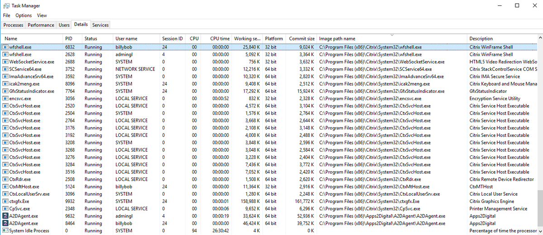Open the Options menu
543x235 pixels.
point(24,15)
